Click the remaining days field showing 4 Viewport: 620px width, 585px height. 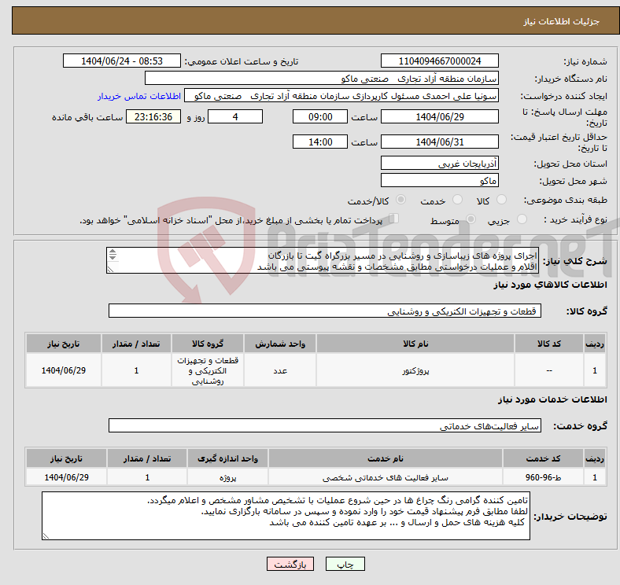coord(235,116)
